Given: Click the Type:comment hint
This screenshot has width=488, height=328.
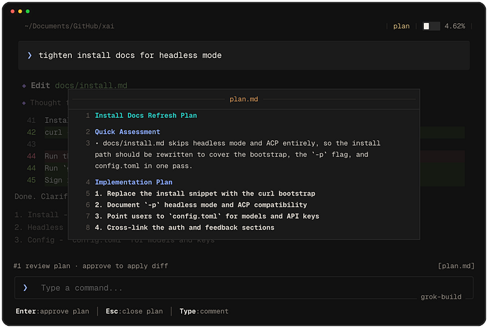Looking at the screenshot, I should pyautogui.click(x=204, y=311).
